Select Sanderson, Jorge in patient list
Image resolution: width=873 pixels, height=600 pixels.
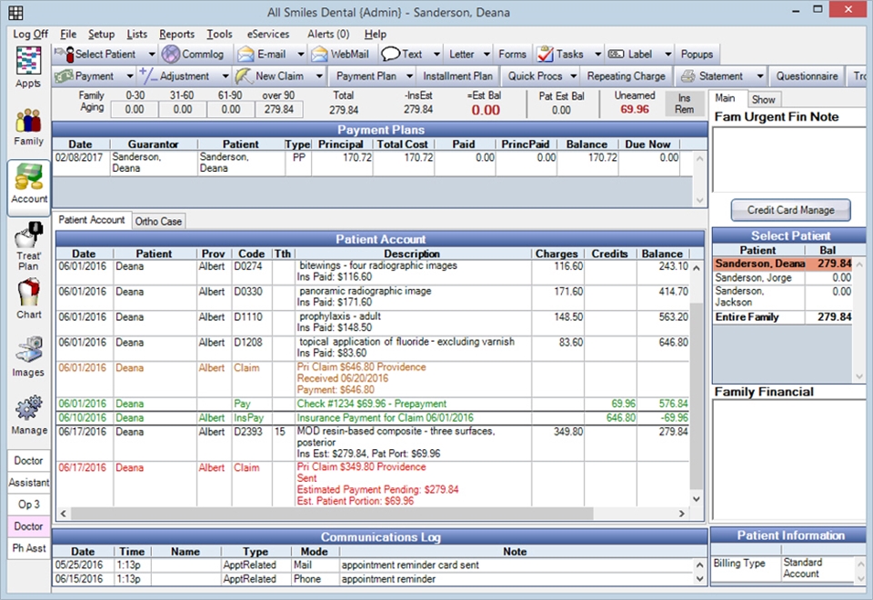(x=754, y=278)
